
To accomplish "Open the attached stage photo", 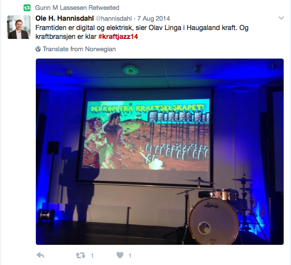I will click(160, 152).
